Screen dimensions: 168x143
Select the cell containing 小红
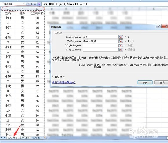(x=8, y=28)
